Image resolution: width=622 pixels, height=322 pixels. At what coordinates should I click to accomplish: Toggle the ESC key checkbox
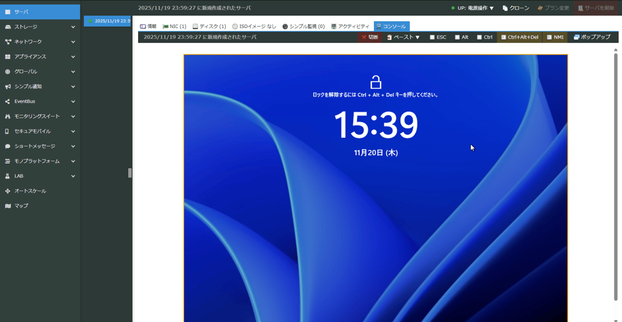tap(432, 37)
